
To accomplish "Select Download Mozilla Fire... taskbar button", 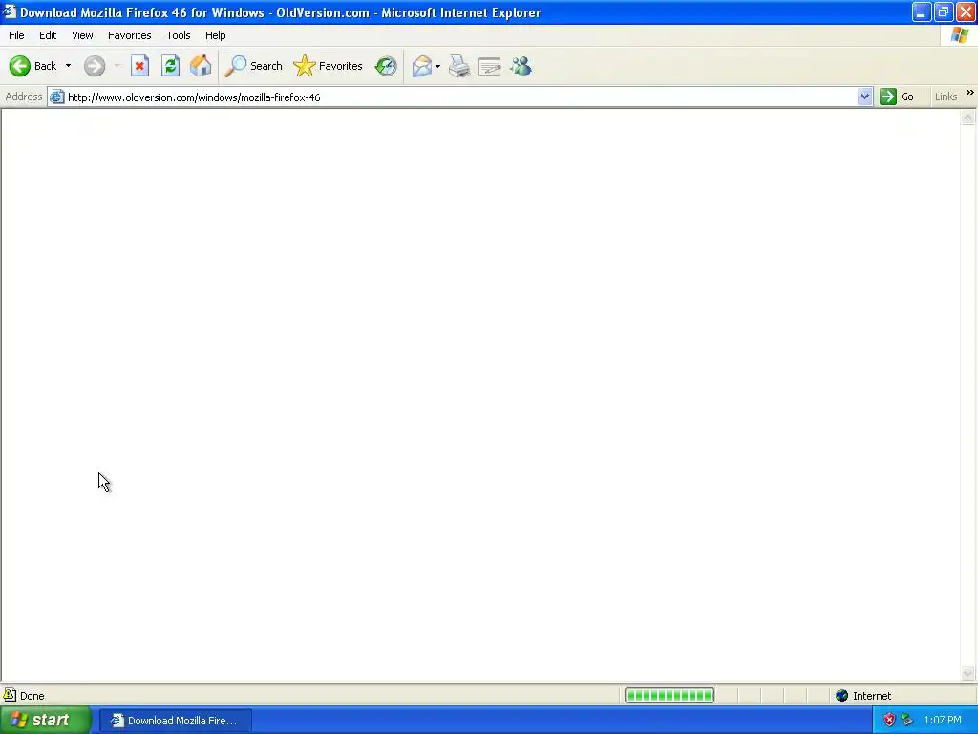I will 176,721.
